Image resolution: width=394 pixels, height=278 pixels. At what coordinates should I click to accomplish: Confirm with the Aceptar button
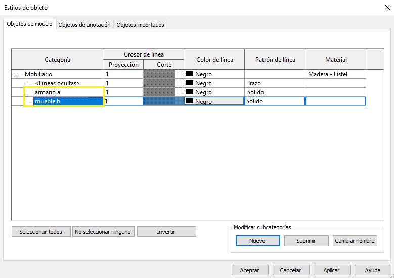click(x=250, y=270)
